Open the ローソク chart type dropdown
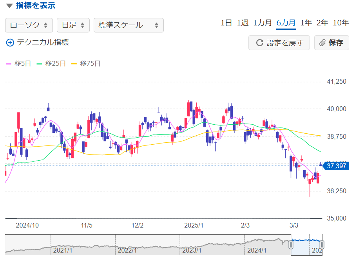 [29, 25]
